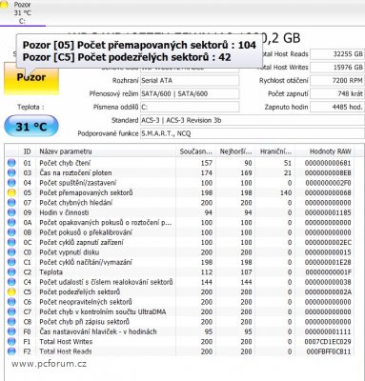Click the Teplota : label above temperature
Screen dimensions: 365x381
pos(30,108)
